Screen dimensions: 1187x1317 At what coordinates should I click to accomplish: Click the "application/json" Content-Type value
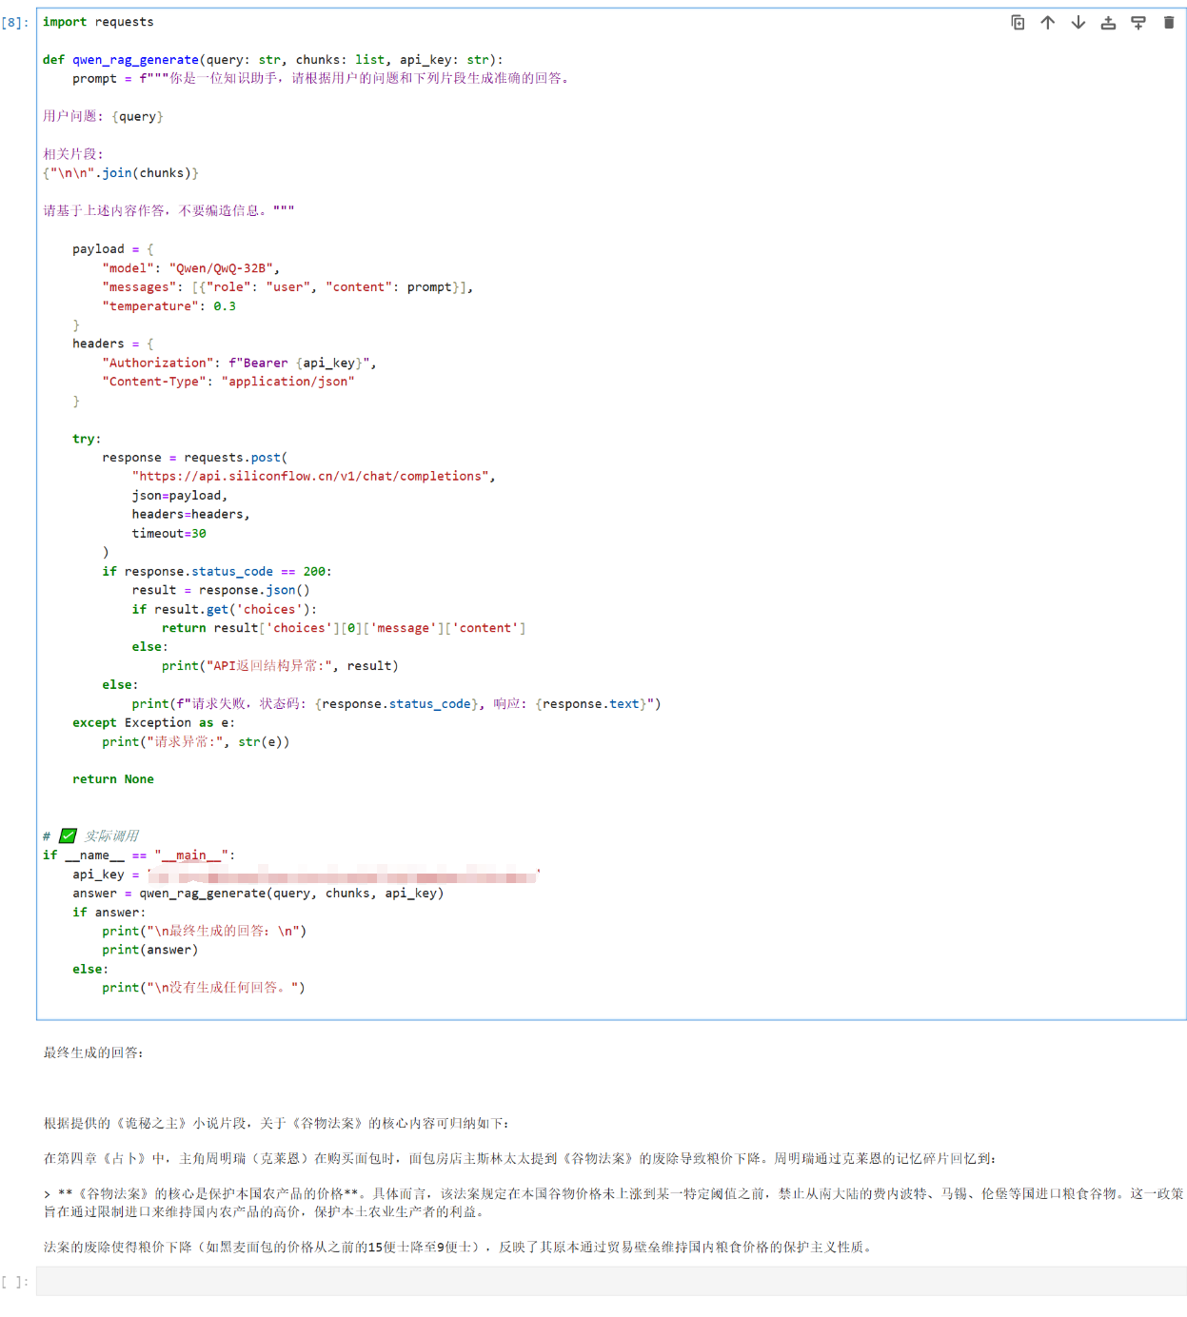click(x=287, y=382)
